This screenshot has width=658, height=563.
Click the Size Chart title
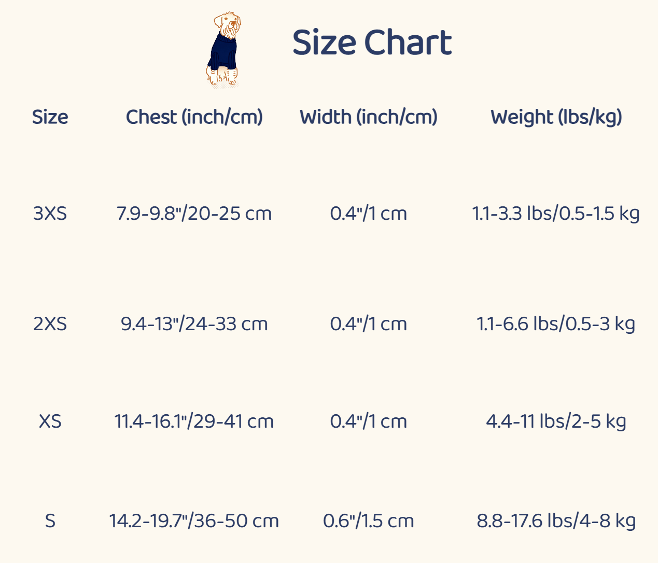372,43
